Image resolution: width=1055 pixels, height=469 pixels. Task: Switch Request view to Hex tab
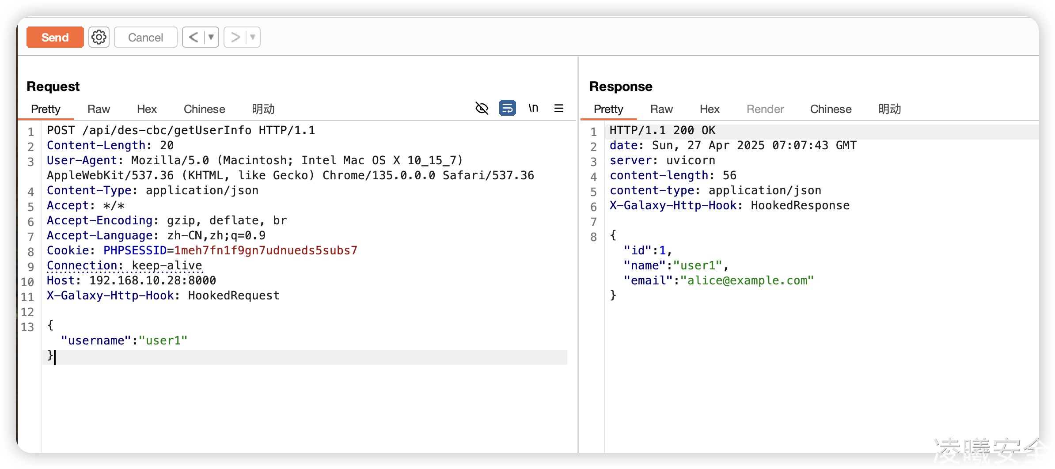[147, 109]
